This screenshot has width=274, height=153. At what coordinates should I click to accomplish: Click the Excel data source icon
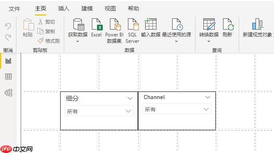click(x=97, y=24)
